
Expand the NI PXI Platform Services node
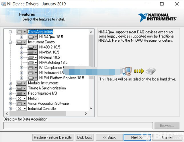click(x=21, y=78)
